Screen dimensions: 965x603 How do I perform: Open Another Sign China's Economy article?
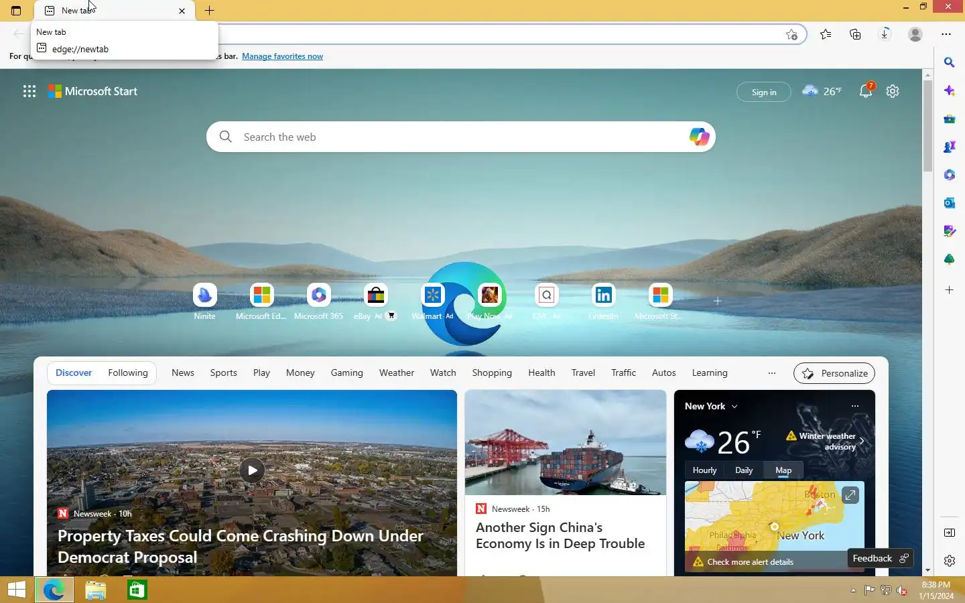pos(560,535)
